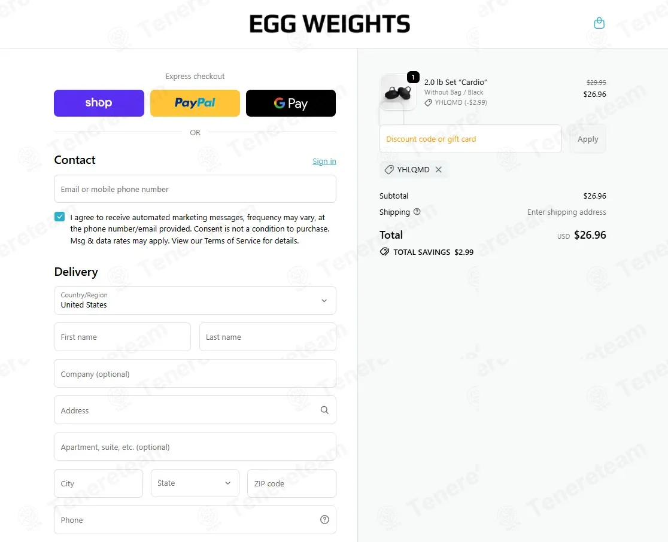Click the shipping help question mark icon
The height and width of the screenshot is (542, 668).
tap(417, 212)
